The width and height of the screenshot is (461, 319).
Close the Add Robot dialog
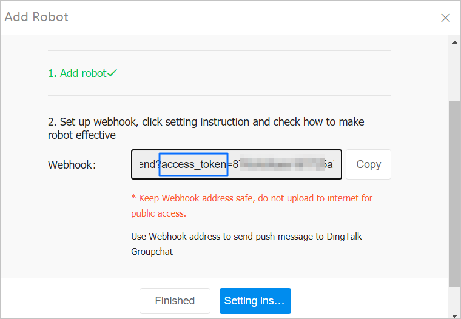(445, 18)
